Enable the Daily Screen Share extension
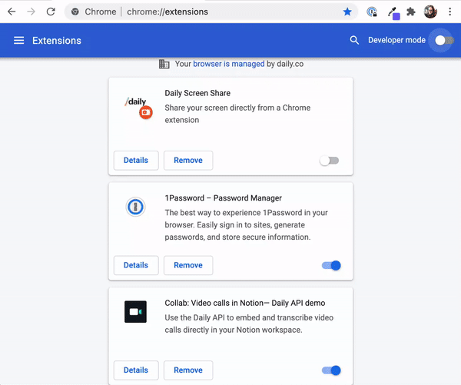The height and width of the screenshot is (385, 461). tap(330, 161)
